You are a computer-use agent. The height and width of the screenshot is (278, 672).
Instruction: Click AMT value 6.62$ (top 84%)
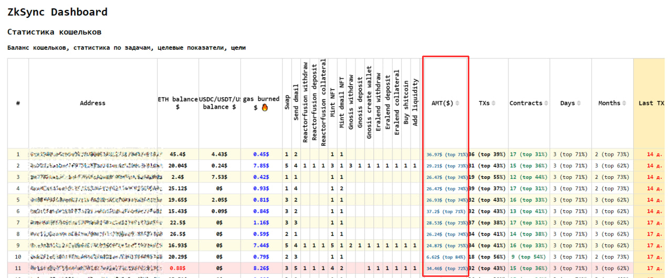pyautogui.click(x=446, y=257)
